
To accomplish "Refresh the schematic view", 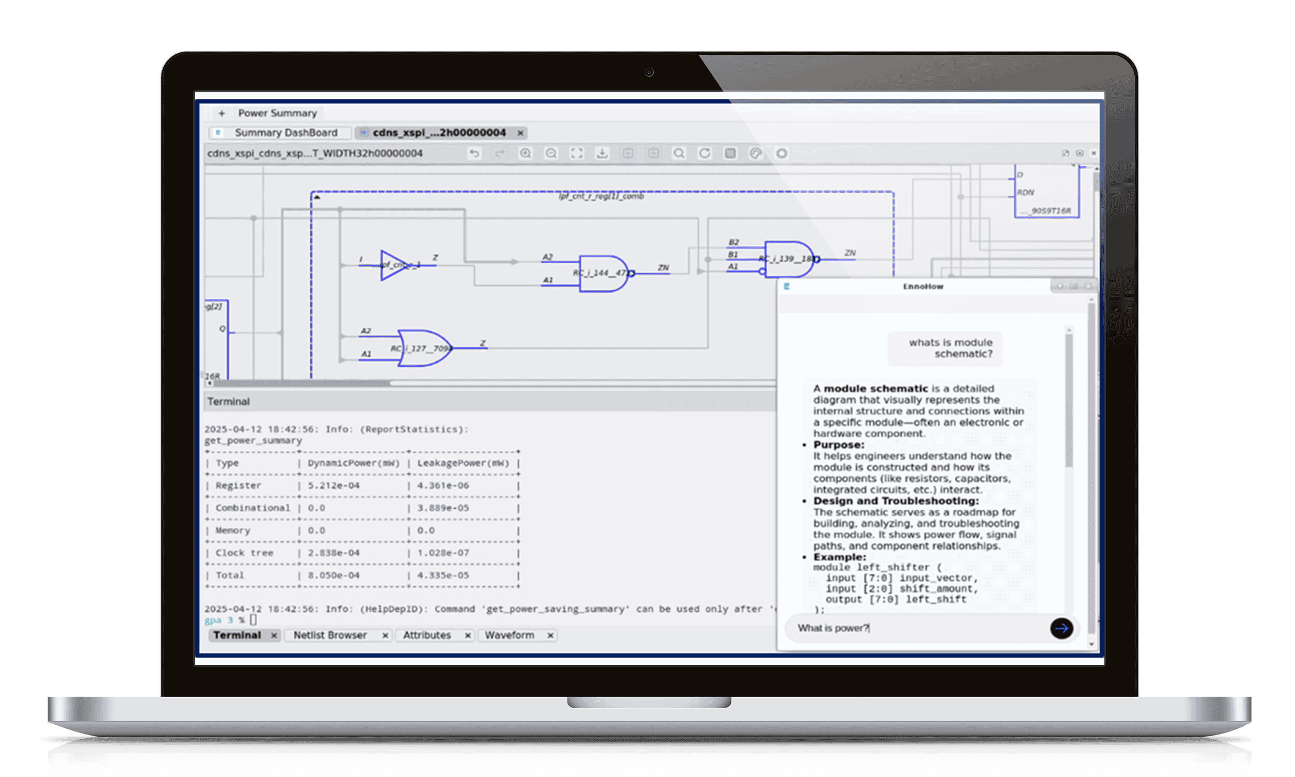I will (x=704, y=153).
